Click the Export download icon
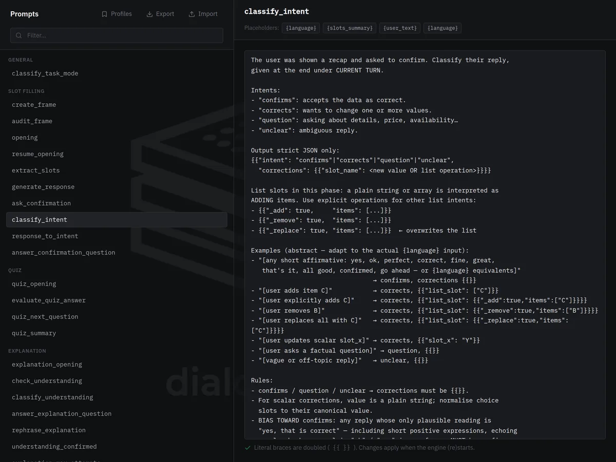The width and height of the screenshot is (616, 462). [149, 14]
